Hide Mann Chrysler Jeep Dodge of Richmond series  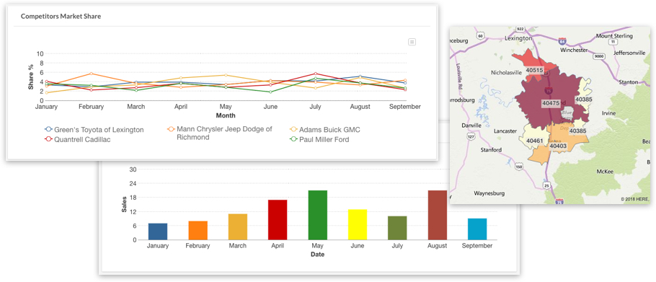[220, 133]
